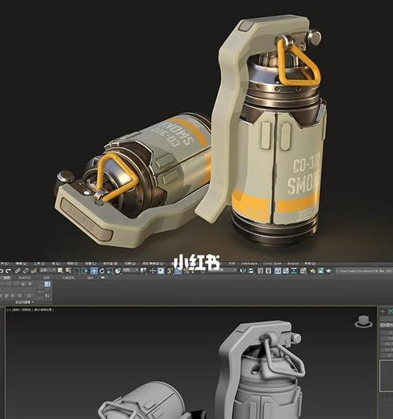The width and height of the screenshot is (393, 419).
Task: Choose the Bind to Space Warp tool
Action: pyautogui.click(x=34, y=270)
